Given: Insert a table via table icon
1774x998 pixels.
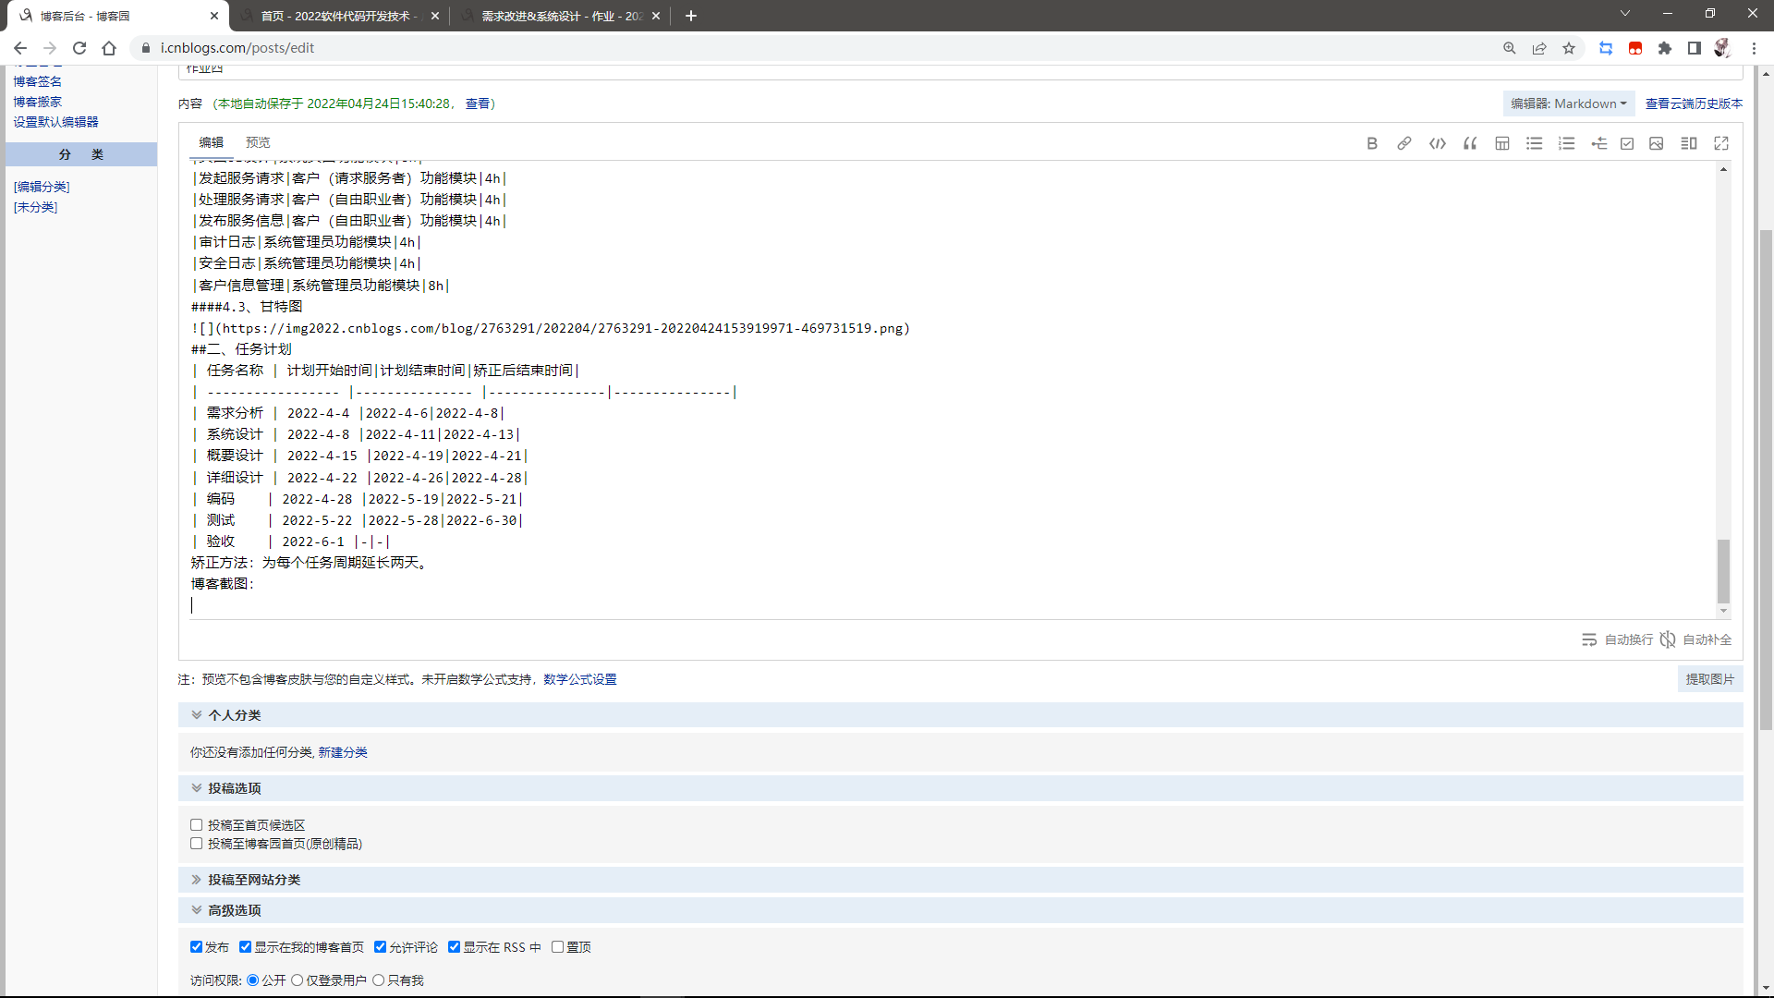Looking at the screenshot, I should point(1502,143).
